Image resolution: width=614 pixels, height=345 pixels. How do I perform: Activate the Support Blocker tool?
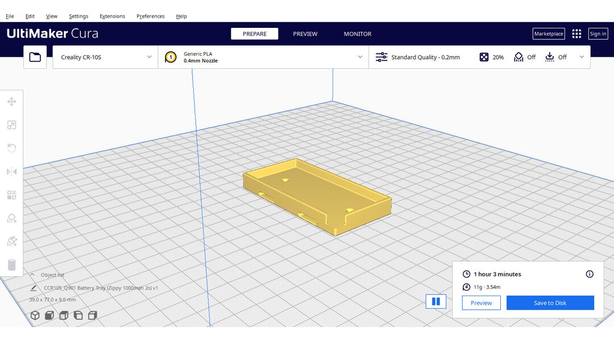[x=11, y=218]
